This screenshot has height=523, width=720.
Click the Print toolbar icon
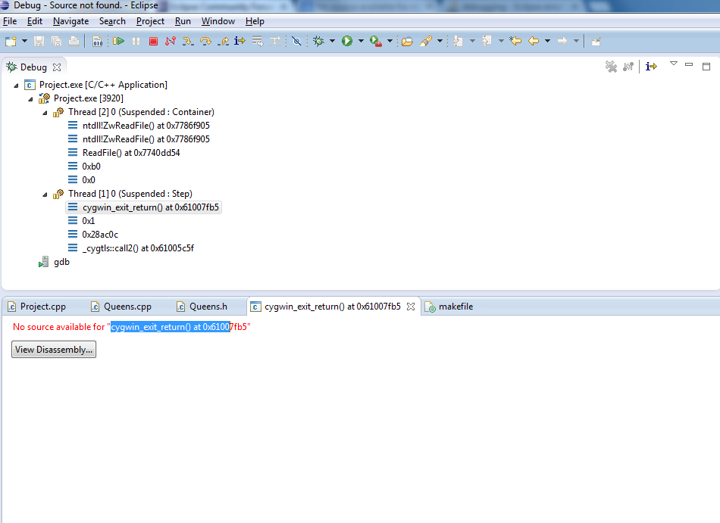tap(74, 42)
